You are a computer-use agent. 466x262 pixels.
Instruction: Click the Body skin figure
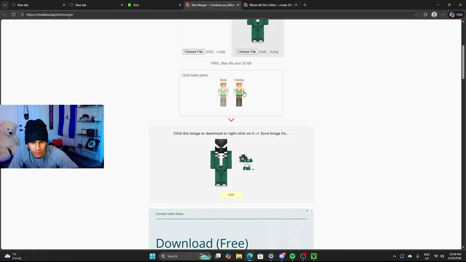[x=223, y=95]
